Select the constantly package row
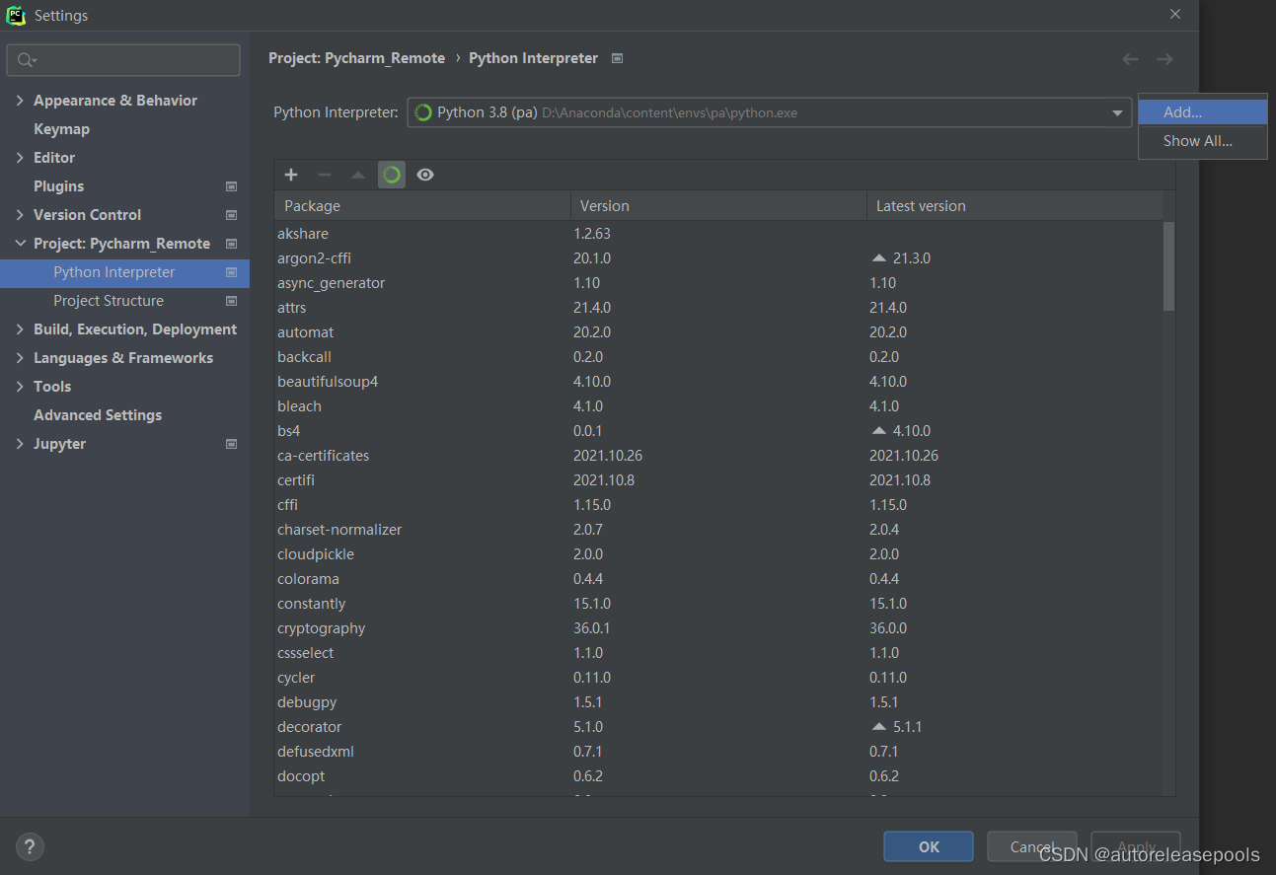Viewport: 1276px width, 875px height. (x=718, y=604)
